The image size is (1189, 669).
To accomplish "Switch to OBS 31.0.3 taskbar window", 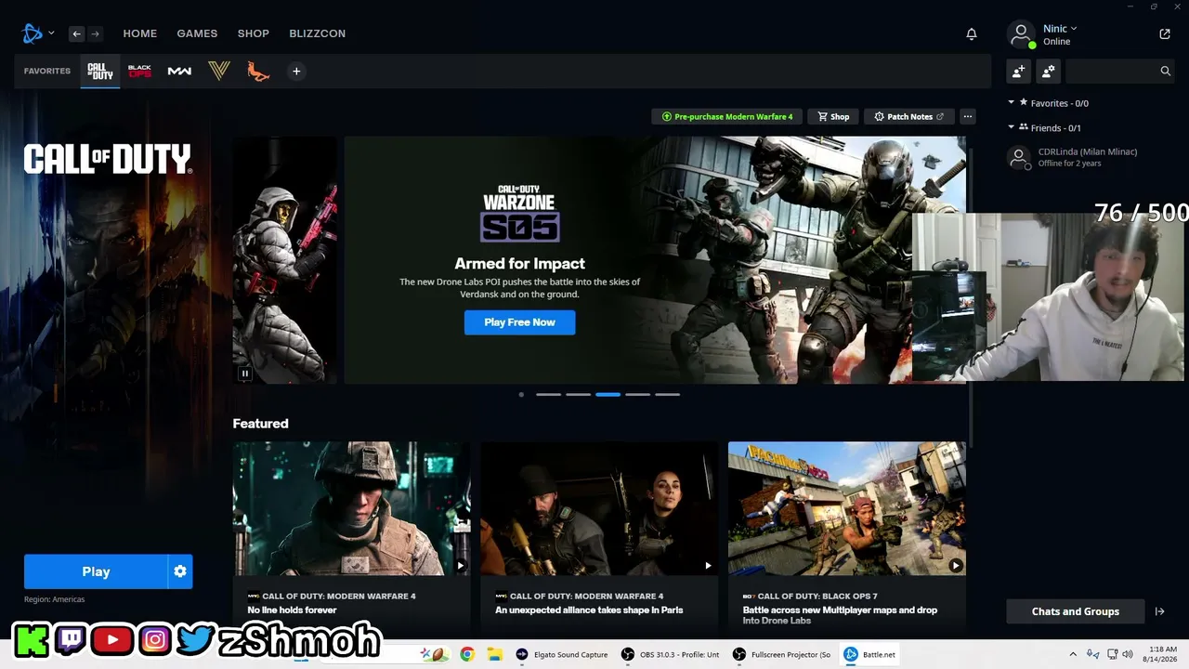I will (x=671, y=654).
